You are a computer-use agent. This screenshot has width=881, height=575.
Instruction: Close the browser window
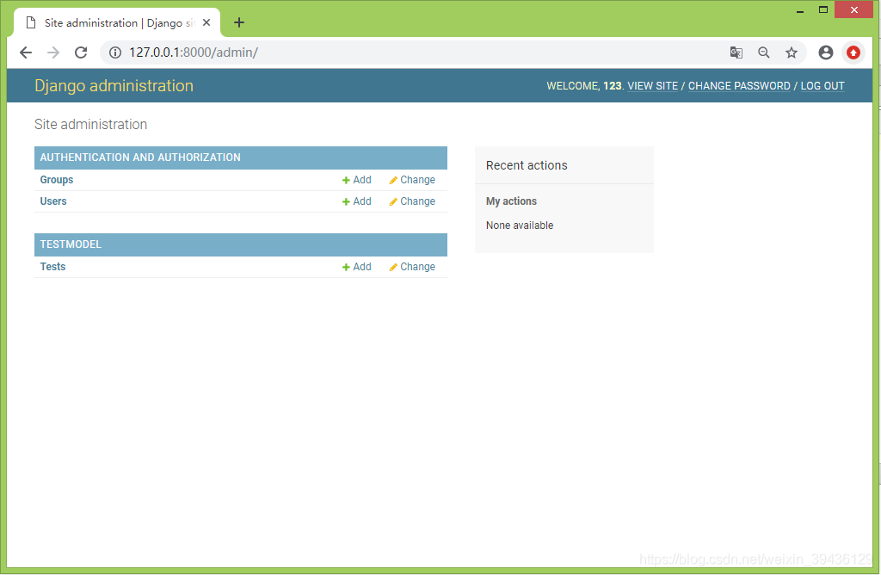click(853, 10)
